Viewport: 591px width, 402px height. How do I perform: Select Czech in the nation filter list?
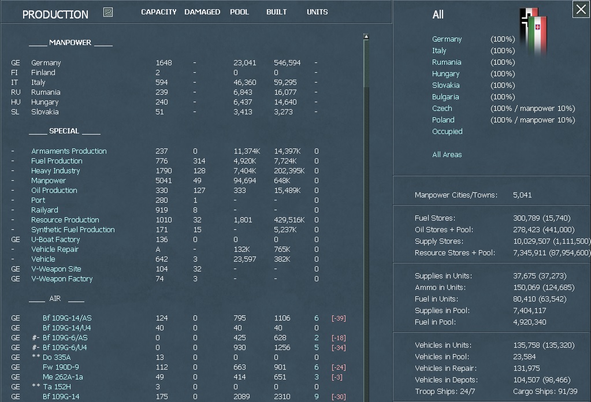(442, 109)
